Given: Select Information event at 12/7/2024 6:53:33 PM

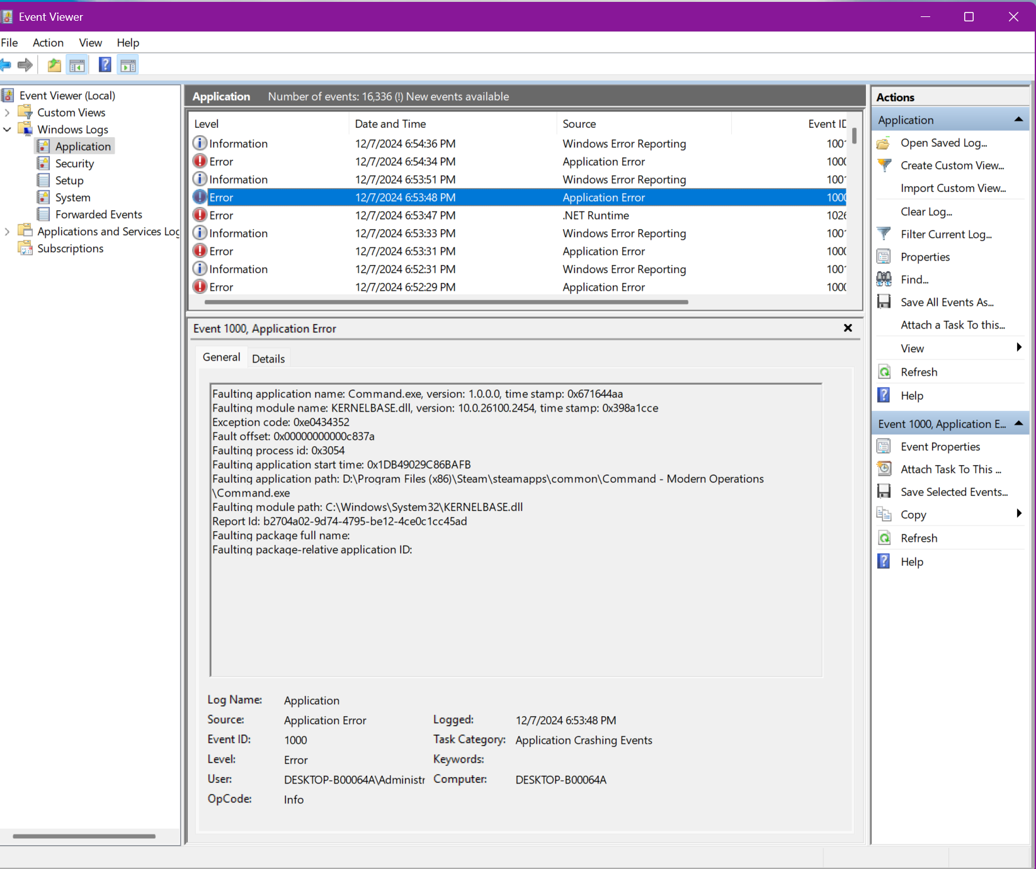Looking at the screenshot, I should (519, 233).
